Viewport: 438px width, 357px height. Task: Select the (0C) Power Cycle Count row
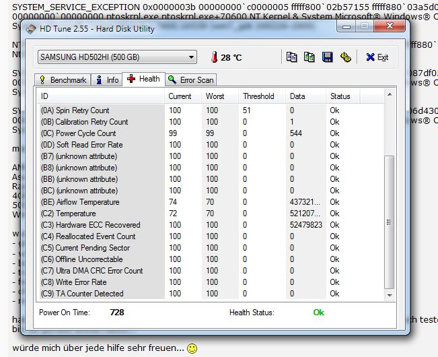[211, 133]
